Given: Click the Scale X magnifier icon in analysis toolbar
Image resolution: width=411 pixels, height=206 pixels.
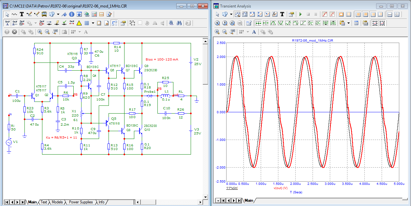Looking at the screenshot, I should point(218,23).
